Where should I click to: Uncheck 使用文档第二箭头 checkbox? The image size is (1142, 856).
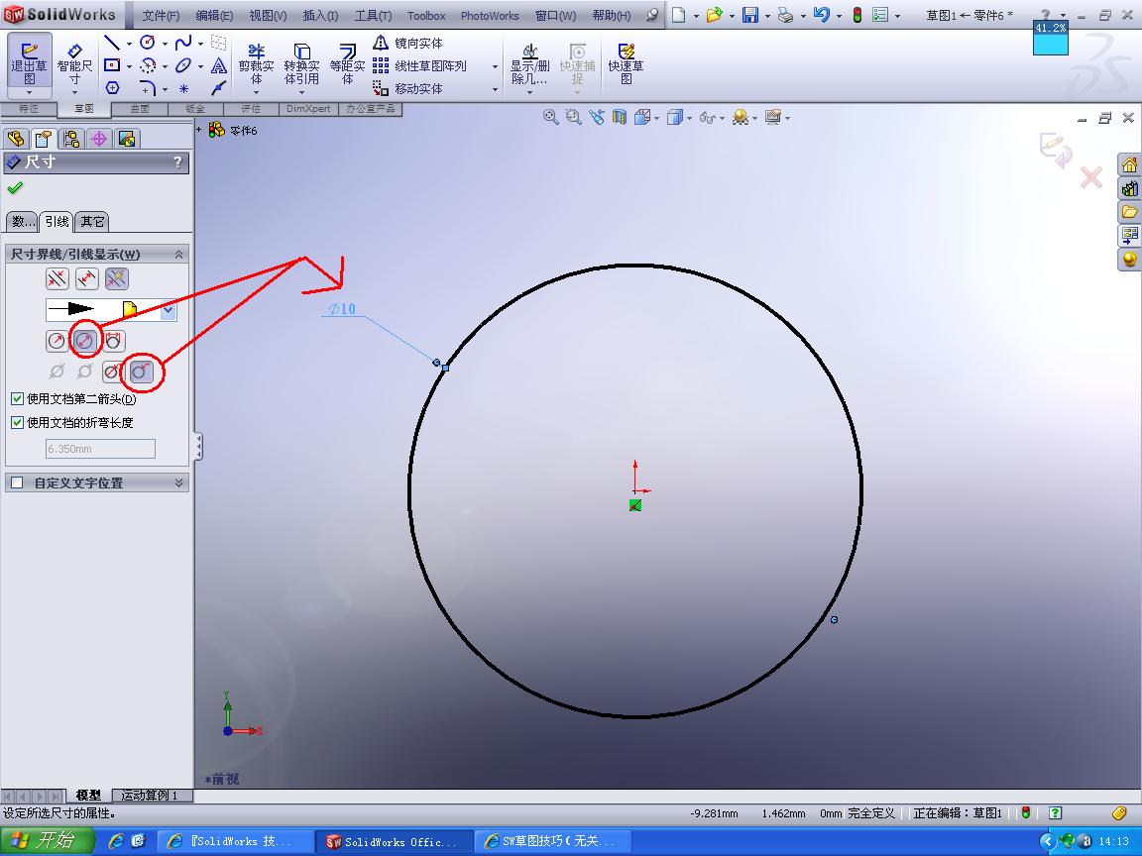point(18,399)
